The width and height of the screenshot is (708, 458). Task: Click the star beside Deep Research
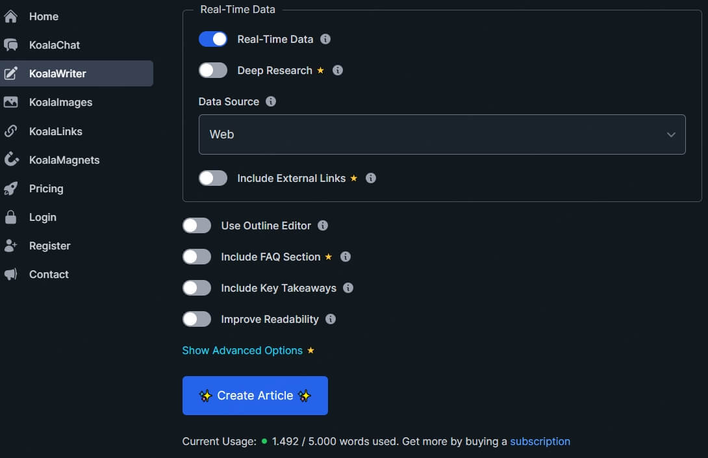321,70
